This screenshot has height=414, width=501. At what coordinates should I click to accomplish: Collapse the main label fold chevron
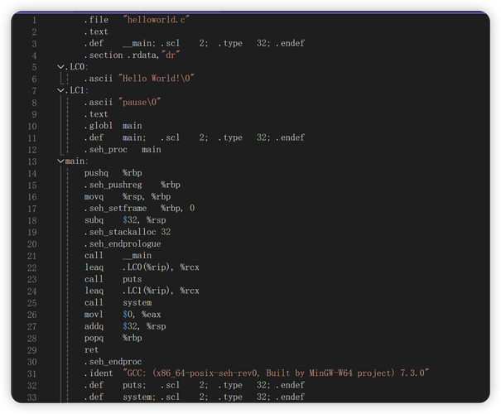coord(60,161)
